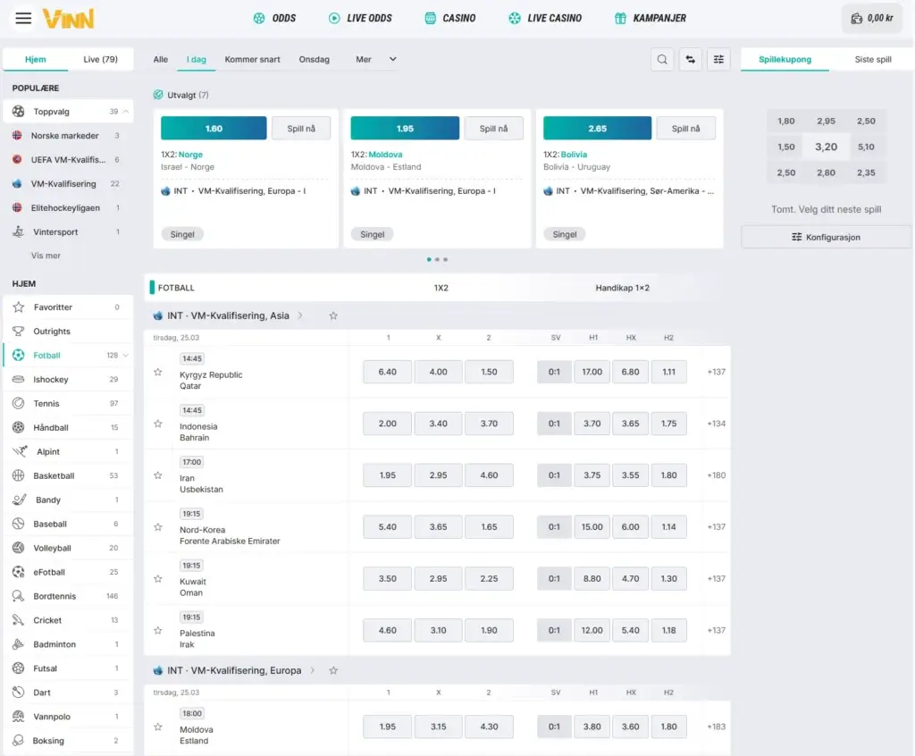Switch to the Alle filter tab
Viewport: 915px width, 756px height.
161,59
